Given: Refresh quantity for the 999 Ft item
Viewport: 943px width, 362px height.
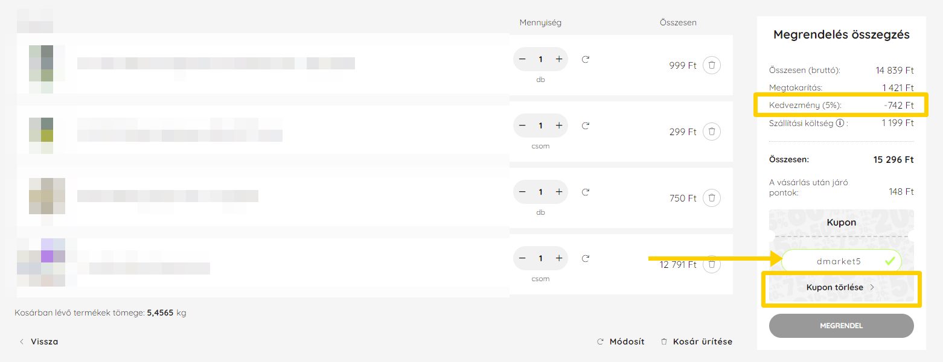Looking at the screenshot, I should [x=585, y=59].
